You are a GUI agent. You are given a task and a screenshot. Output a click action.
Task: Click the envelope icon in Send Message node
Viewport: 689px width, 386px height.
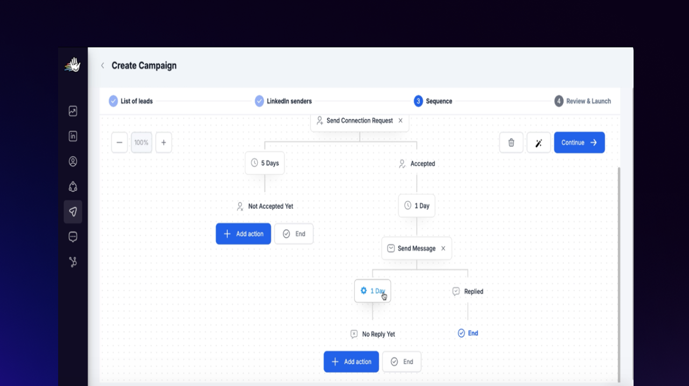point(391,248)
